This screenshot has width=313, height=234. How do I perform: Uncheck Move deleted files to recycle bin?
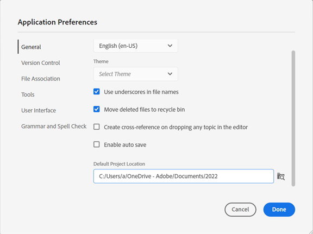tap(97, 109)
